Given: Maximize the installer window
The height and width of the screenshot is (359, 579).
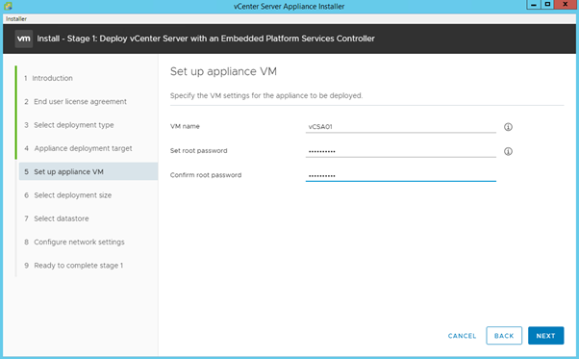Looking at the screenshot, I should tap(547, 5).
